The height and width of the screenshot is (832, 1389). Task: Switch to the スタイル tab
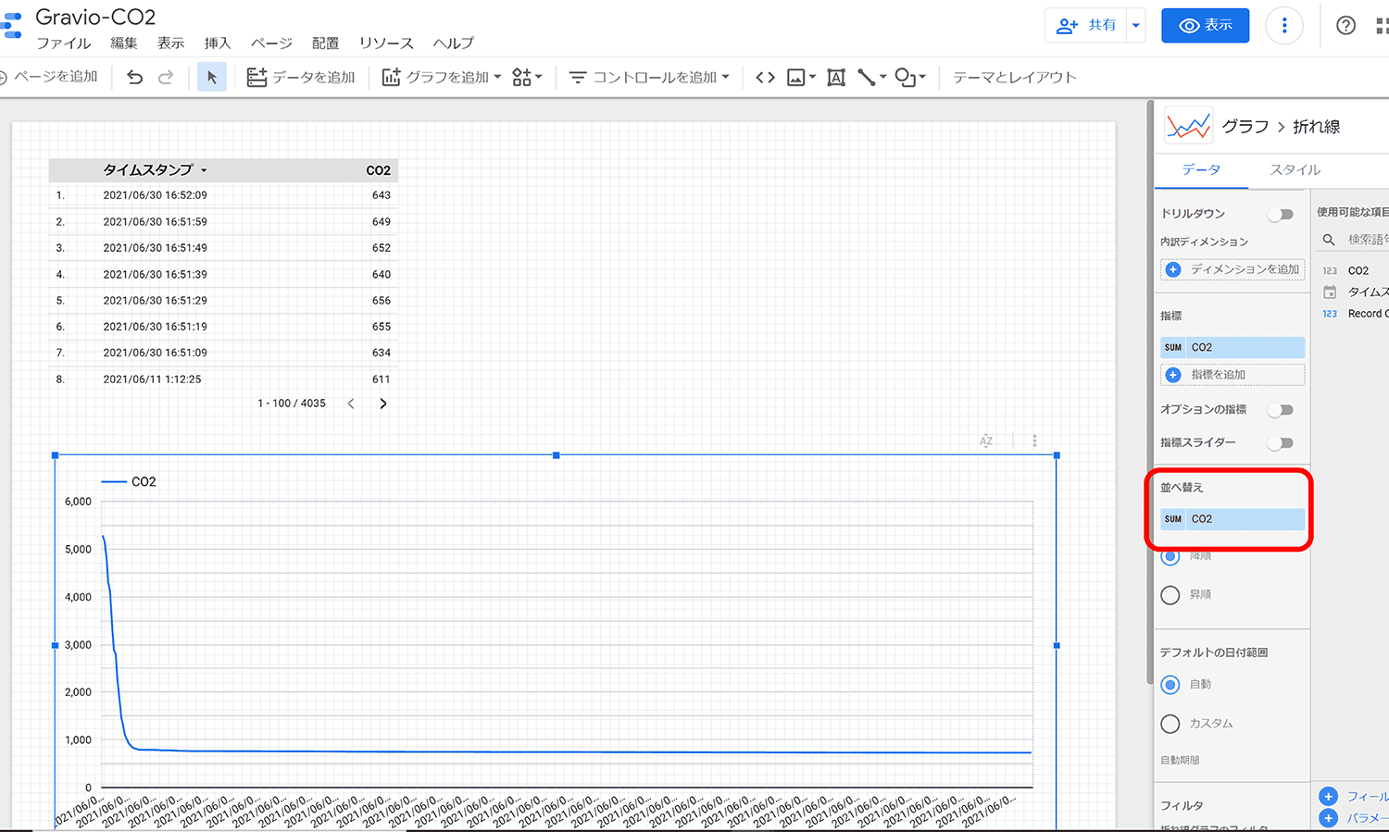point(1295,170)
